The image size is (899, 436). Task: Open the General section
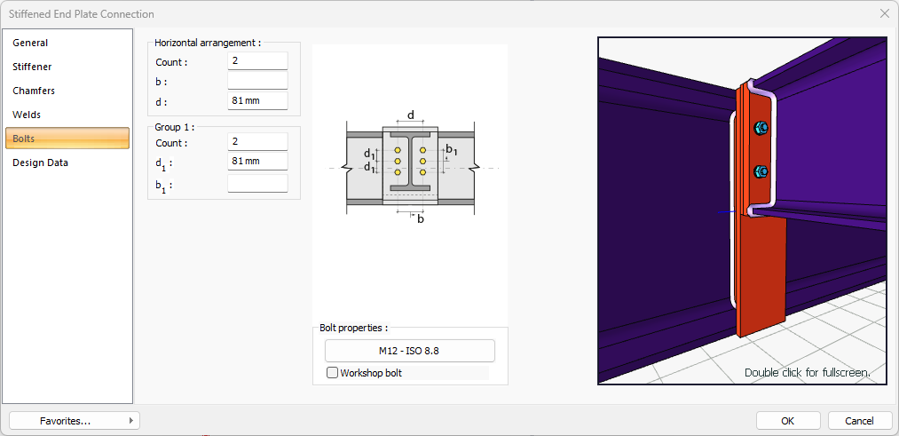coord(67,43)
